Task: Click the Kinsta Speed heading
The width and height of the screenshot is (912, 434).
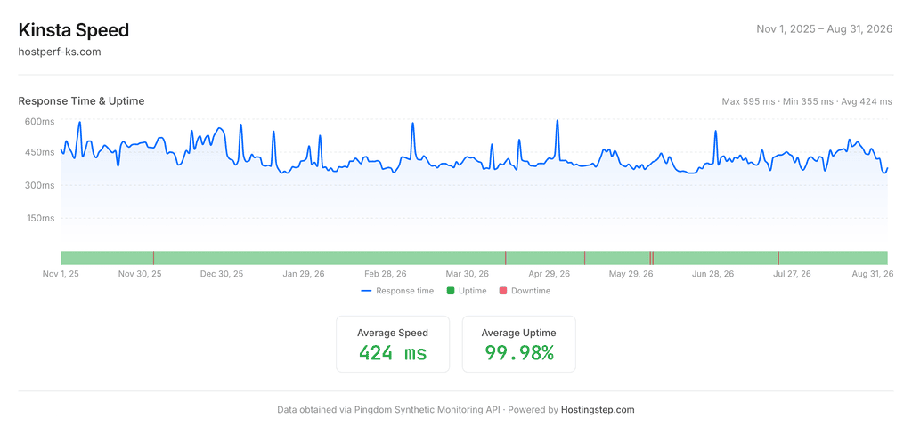Action: click(x=74, y=30)
